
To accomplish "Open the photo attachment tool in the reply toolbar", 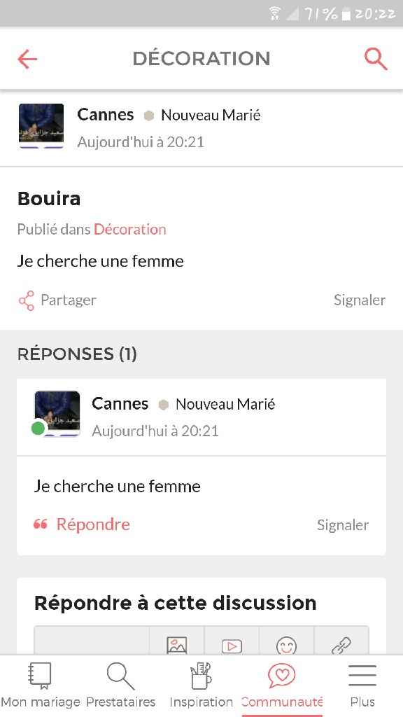I will click(176, 644).
